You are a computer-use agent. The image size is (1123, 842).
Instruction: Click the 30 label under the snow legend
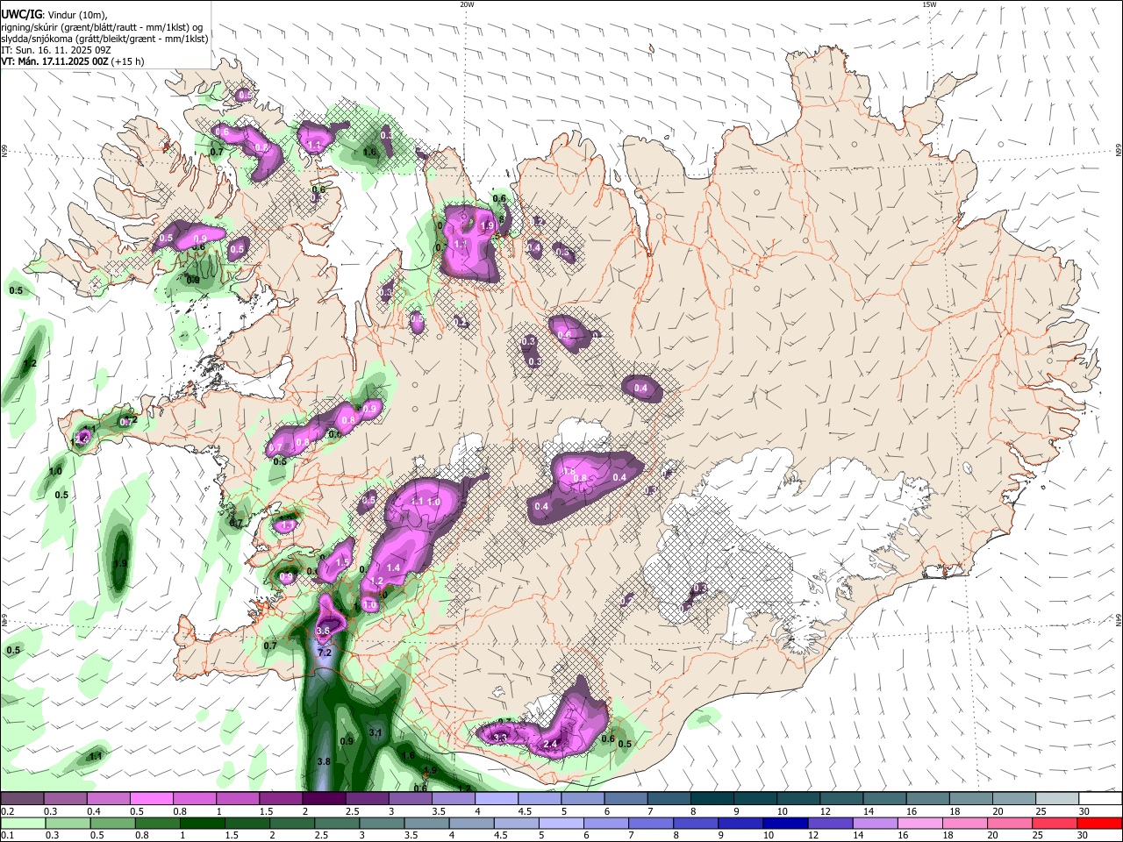coord(1084,811)
